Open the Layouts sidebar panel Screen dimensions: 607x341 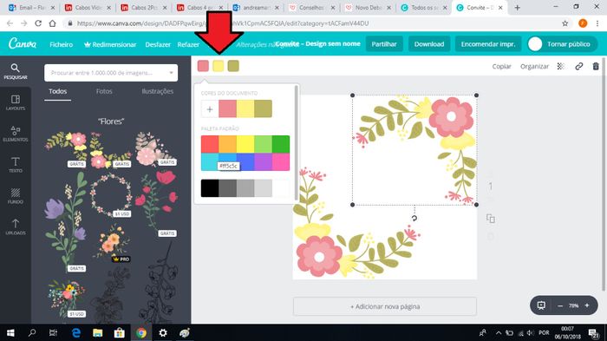point(15,102)
